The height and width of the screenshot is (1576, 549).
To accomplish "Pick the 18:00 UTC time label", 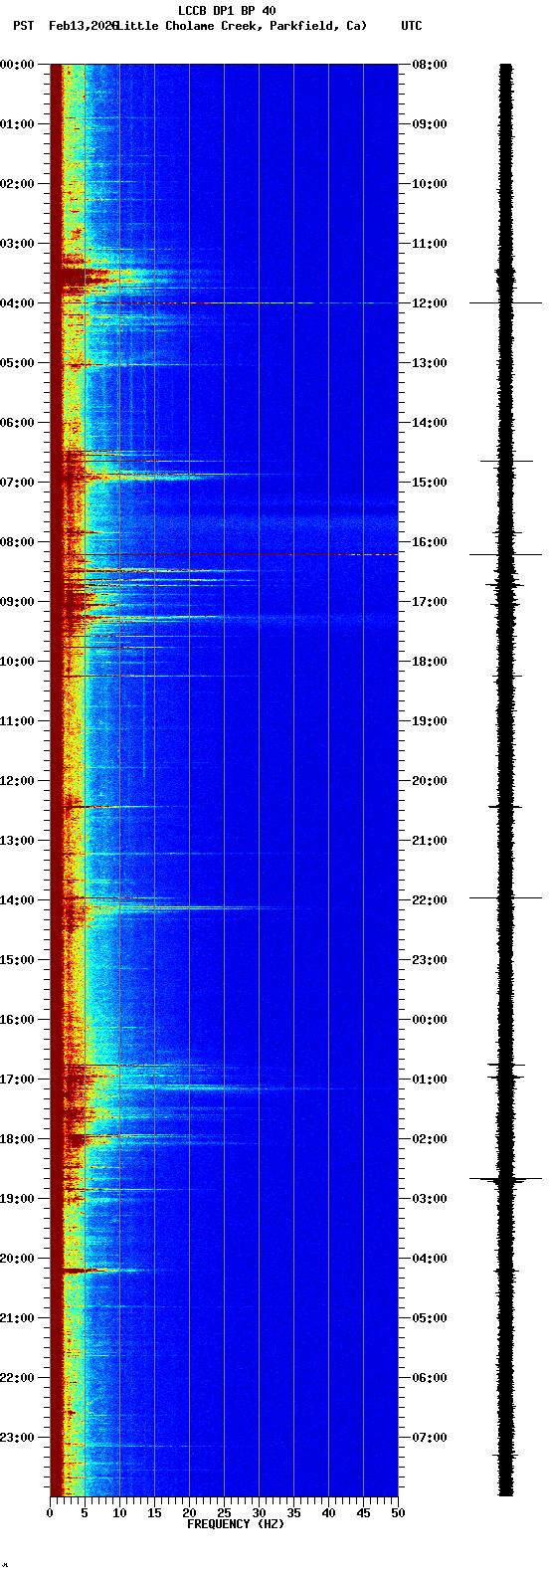I will tap(431, 662).
